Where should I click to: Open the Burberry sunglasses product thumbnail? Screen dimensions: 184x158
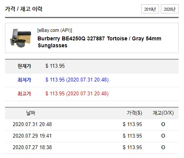pos(20,38)
